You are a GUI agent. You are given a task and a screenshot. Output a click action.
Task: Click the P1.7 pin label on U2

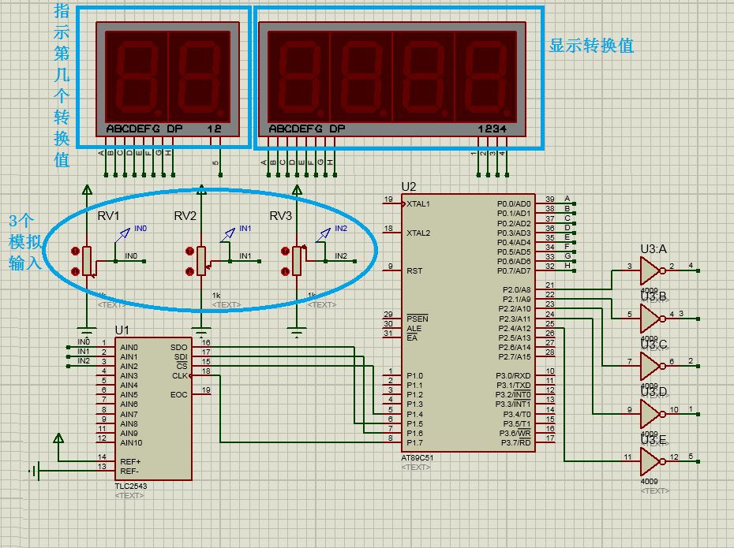pyautogui.click(x=414, y=442)
